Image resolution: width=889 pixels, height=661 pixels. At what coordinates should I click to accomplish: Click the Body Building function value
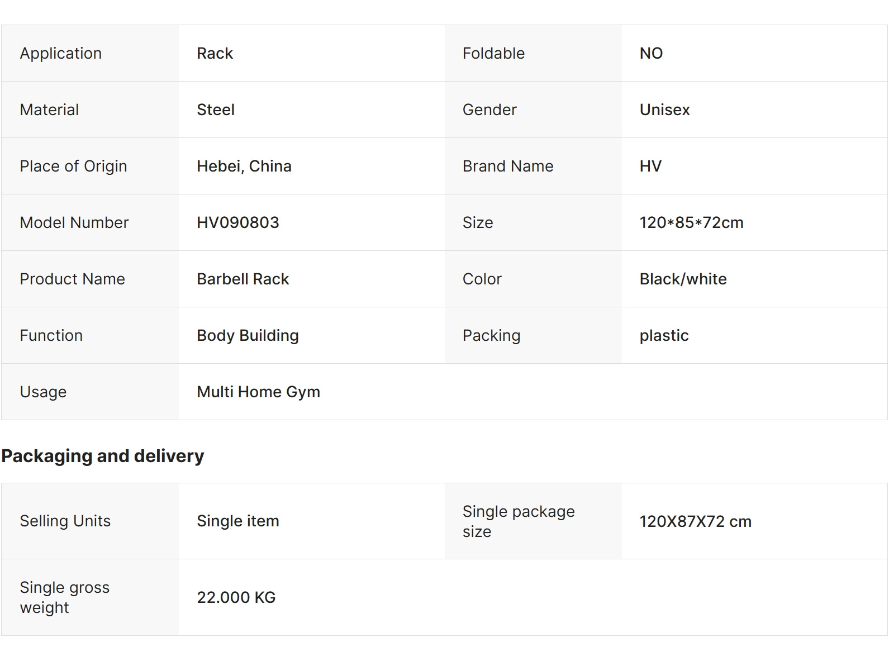248,336
